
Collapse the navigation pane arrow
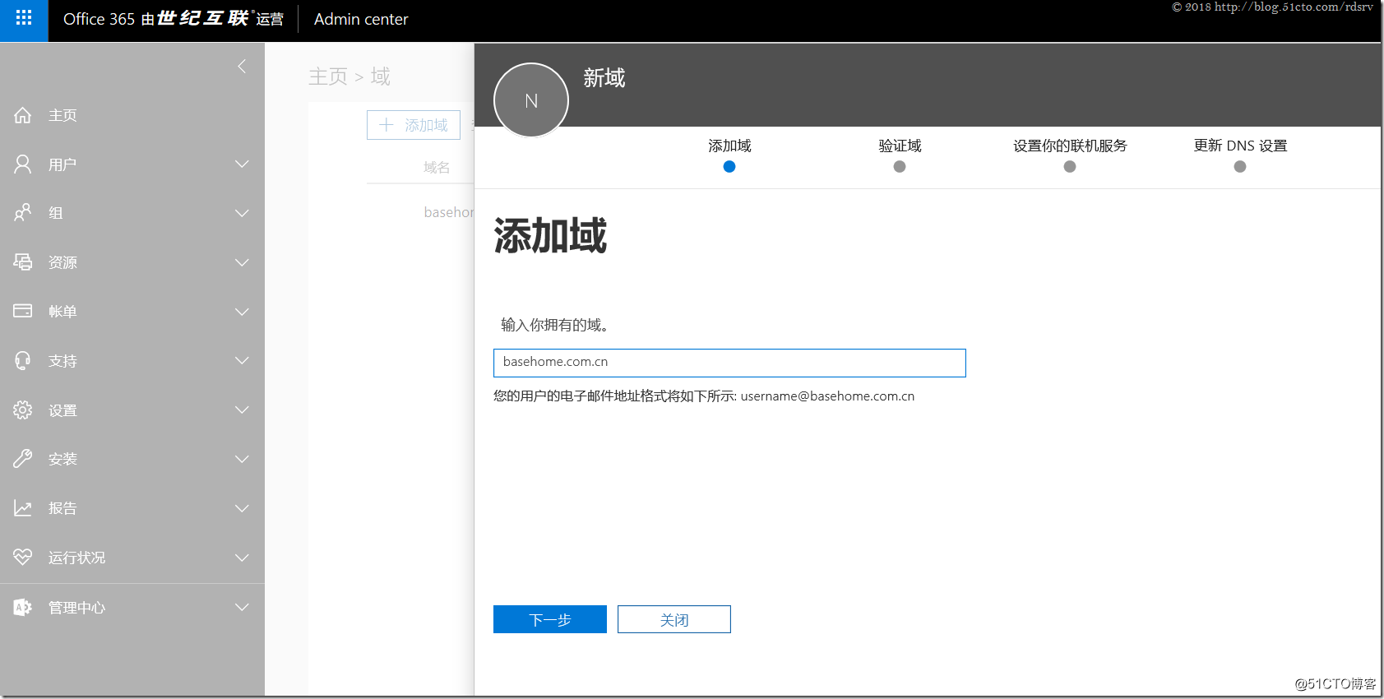[x=242, y=66]
